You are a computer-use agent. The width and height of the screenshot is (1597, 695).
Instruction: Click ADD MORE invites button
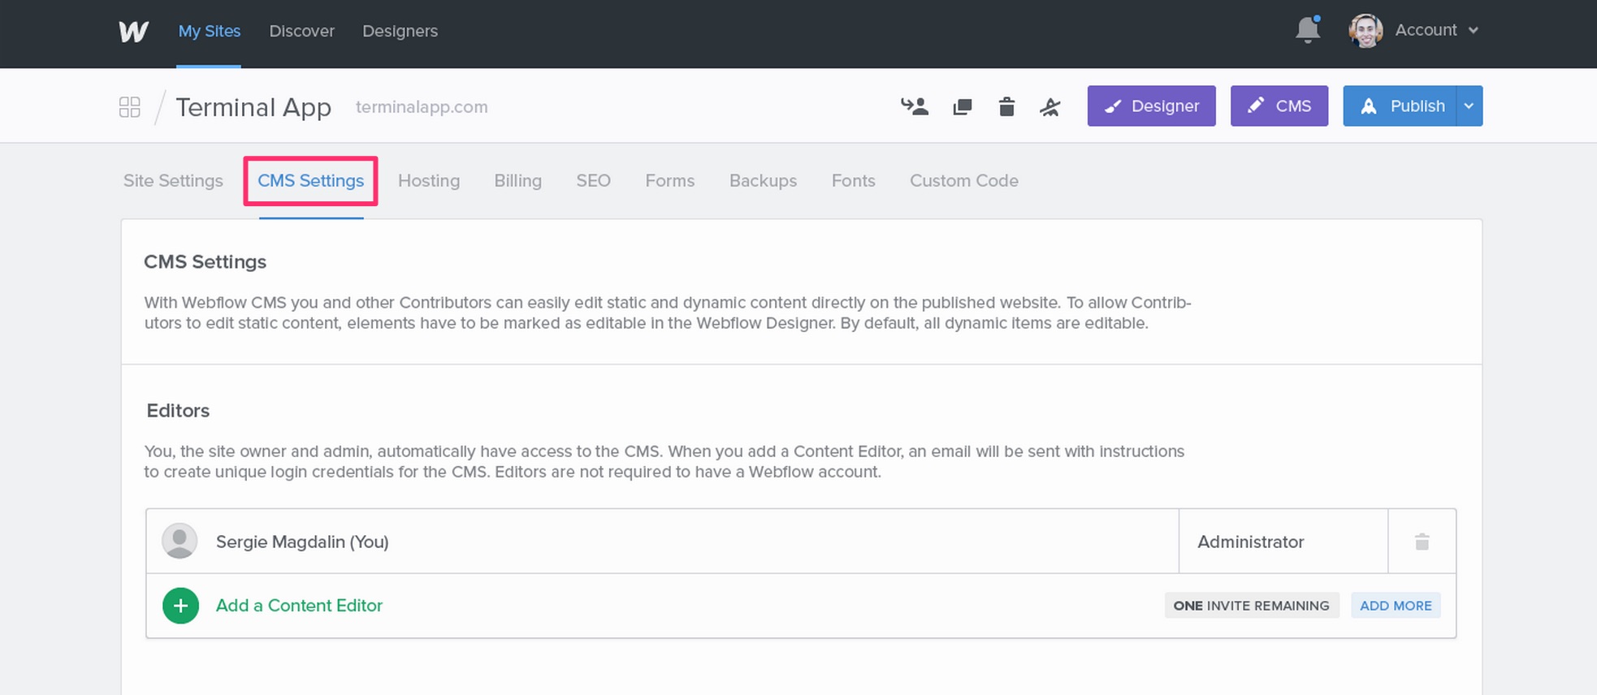click(x=1396, y=606)
